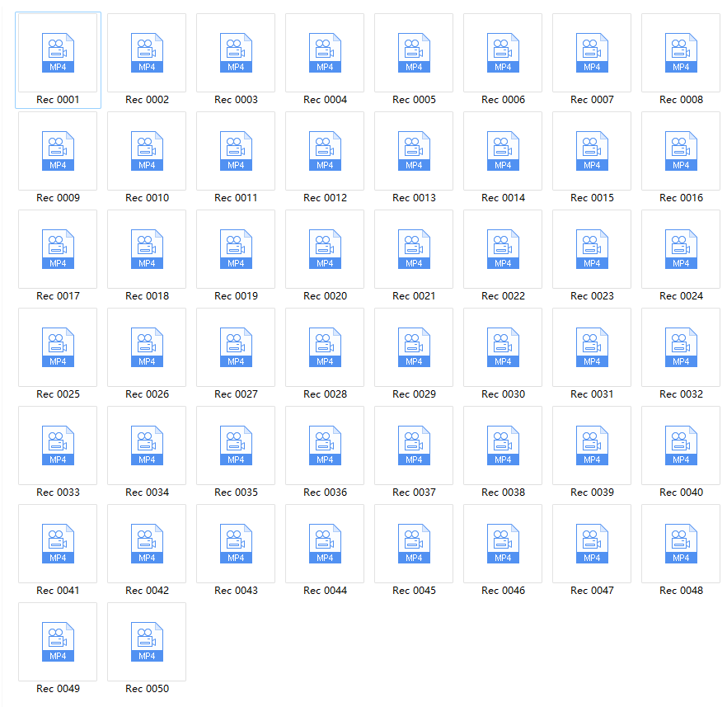The image size is (727, 707).
Task: Click the Rec 0048 video file icon
Action: coord(681,544)
